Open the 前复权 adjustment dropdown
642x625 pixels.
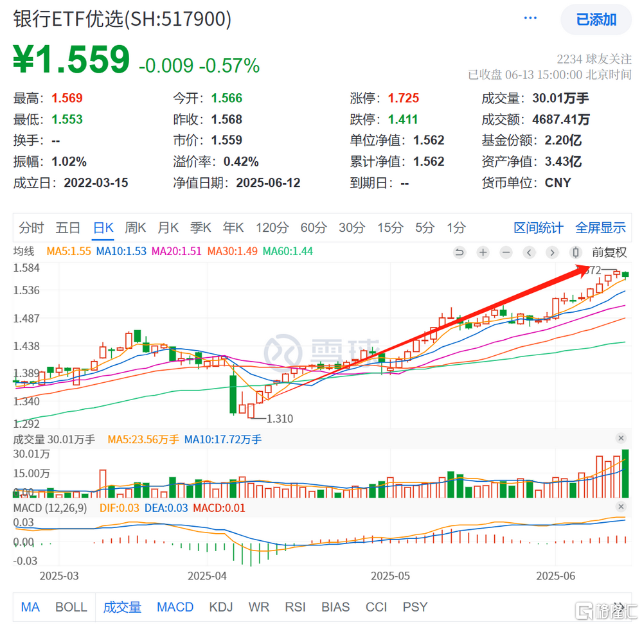[609, 252]
